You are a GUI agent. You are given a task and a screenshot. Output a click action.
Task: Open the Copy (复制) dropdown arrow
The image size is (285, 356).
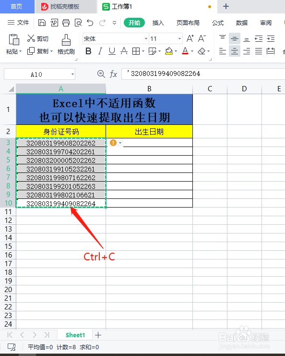(52, 51)
